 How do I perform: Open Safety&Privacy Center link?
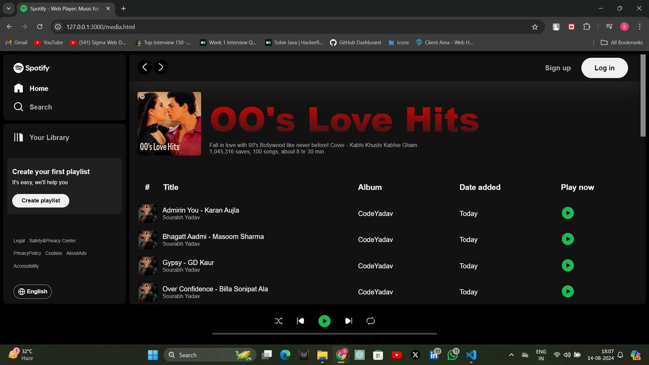(x=52, y=241)
